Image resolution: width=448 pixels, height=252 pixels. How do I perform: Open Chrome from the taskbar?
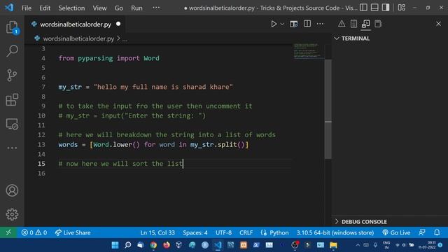(x=153, y=245)
